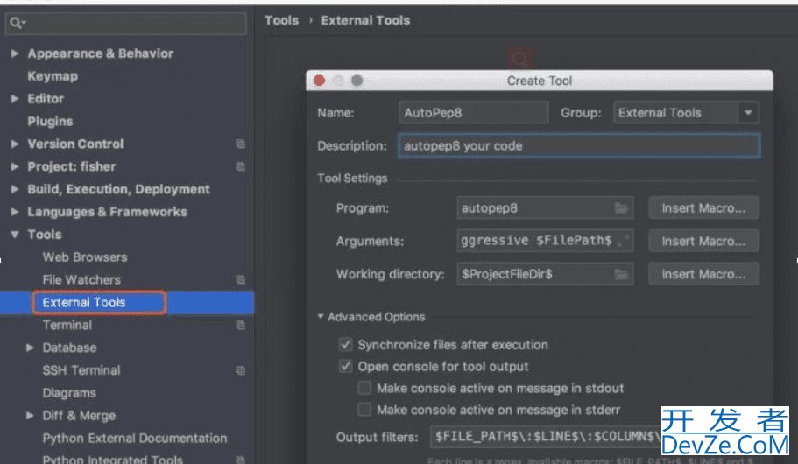Select File Watchers under Tools
This screenshot has height=464, width=798.
pos(81,279)
